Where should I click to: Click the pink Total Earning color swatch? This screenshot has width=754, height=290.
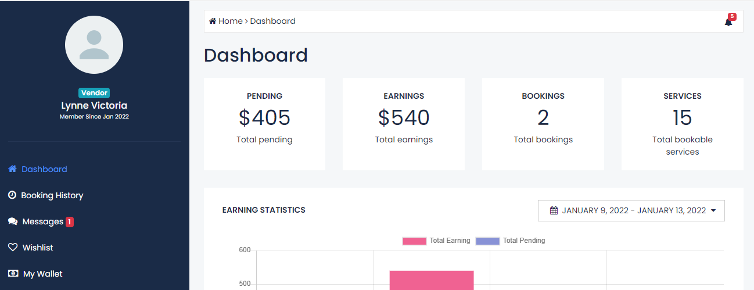click(414, 241)
